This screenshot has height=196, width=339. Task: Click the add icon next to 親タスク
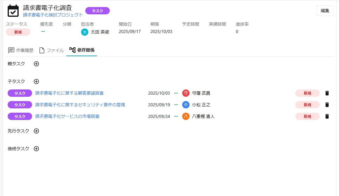click(x=36, y=64)
